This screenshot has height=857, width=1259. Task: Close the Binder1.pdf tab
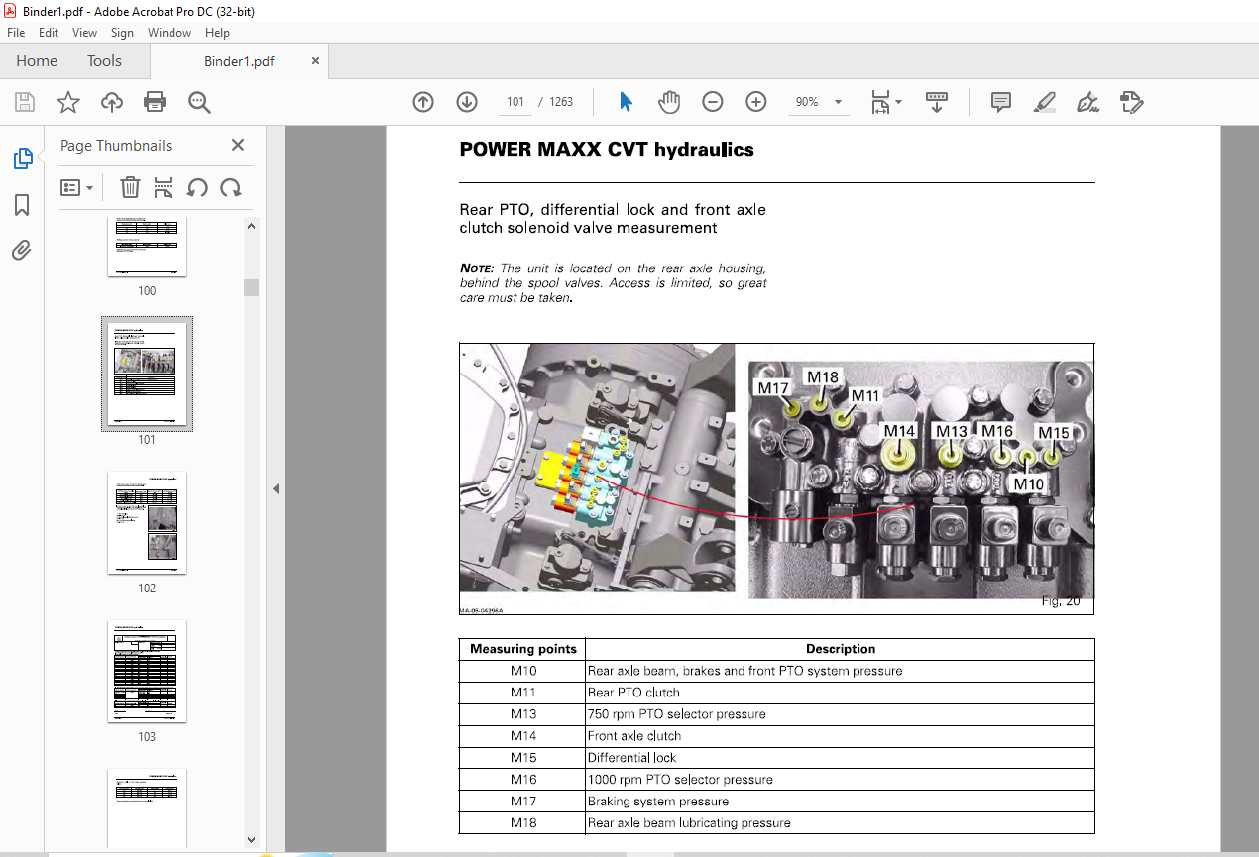tap(316, 60)
